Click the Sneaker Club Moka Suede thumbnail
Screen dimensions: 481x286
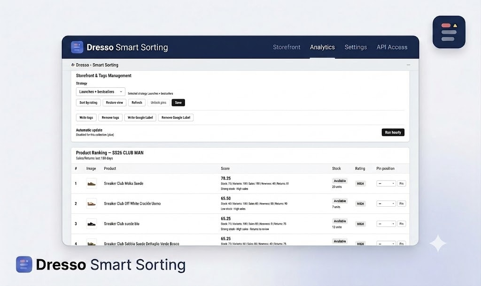click(x=92, y=183)
